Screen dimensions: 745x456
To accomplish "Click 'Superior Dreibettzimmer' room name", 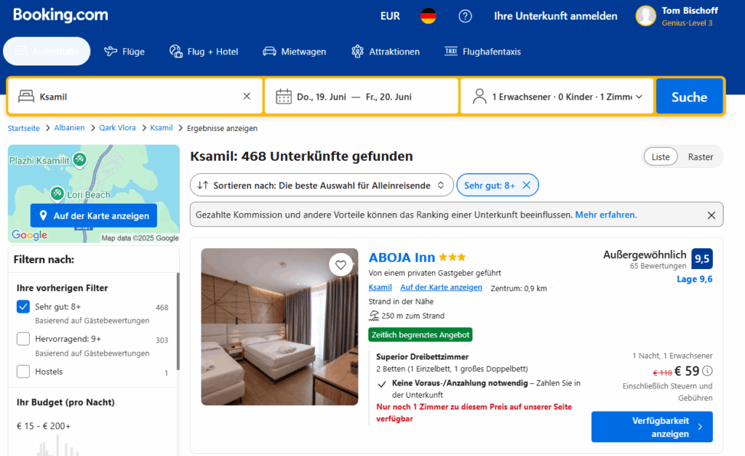I will [x=423, y=356].
